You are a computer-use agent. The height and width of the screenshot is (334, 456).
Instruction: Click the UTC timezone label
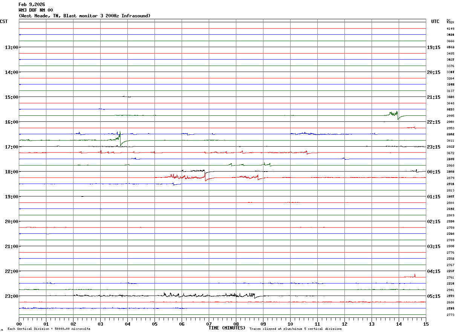(435, 21)
